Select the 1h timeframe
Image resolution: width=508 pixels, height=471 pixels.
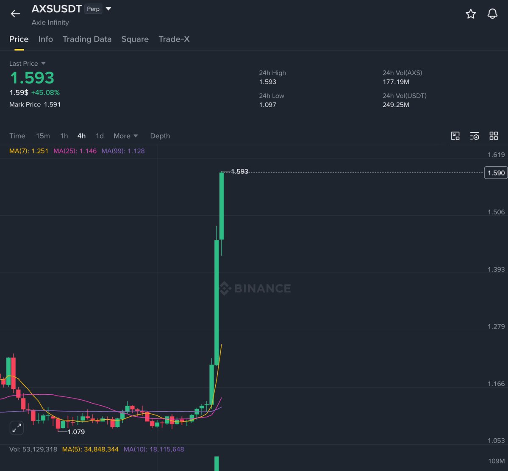tap(64, 136)
